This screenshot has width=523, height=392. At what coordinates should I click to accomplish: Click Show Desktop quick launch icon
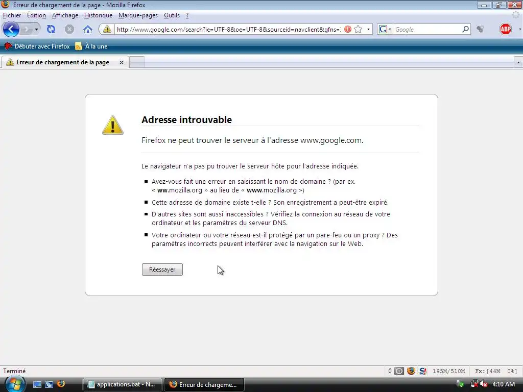pos(37,384)
